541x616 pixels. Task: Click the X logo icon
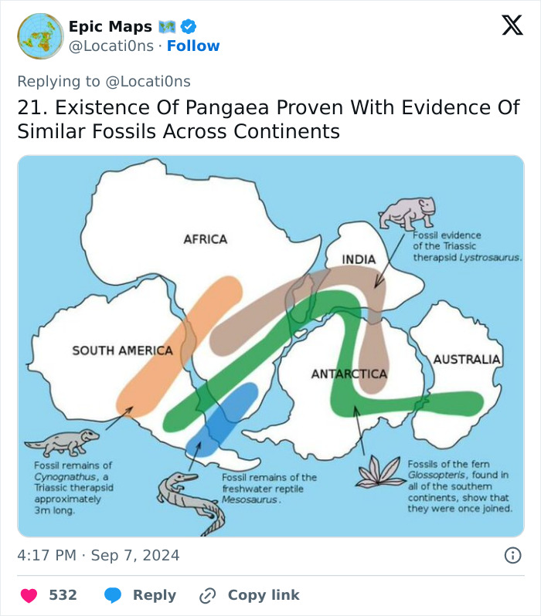click(x=512, y=27)
